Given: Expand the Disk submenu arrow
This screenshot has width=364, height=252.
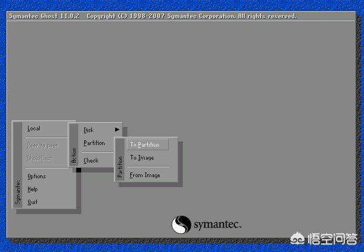Looking at the screenshot, I should (117, 130).
